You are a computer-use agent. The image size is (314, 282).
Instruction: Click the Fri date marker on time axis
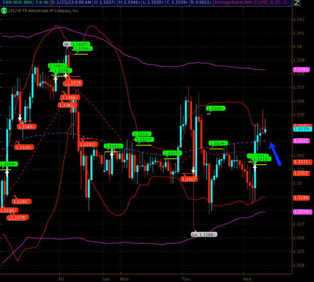[61, 279]
